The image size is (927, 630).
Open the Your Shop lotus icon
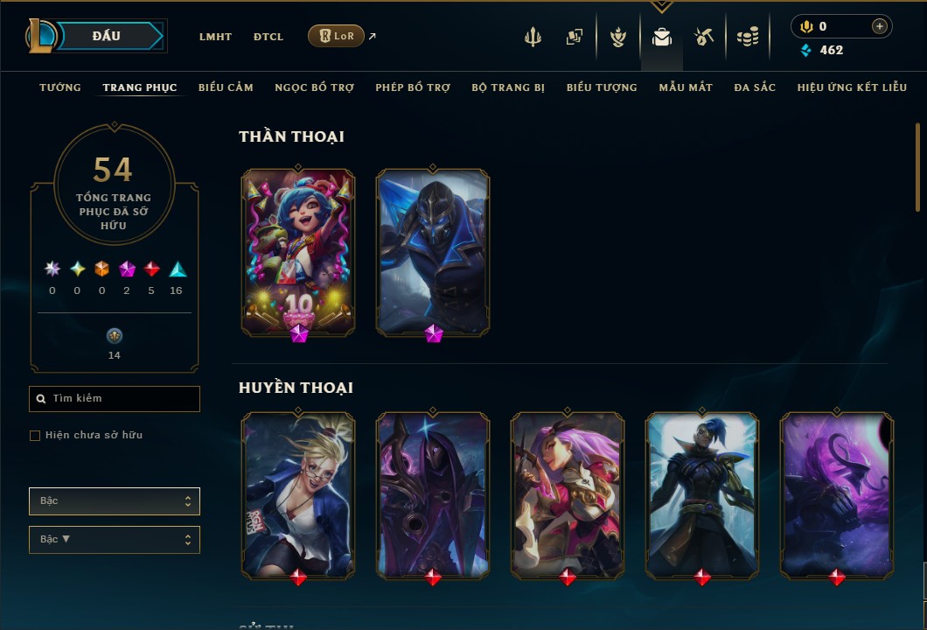tap(617, 37)
